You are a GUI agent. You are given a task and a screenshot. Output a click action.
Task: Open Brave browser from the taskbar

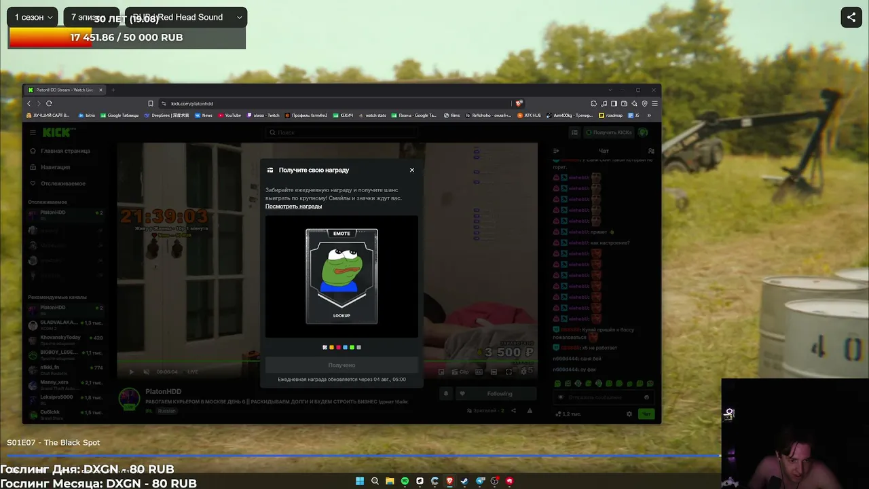click(x=449, y=481)
